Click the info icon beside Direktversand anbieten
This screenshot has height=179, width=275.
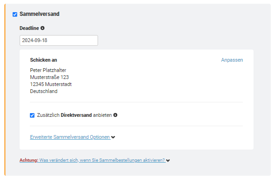click(115, 115)
